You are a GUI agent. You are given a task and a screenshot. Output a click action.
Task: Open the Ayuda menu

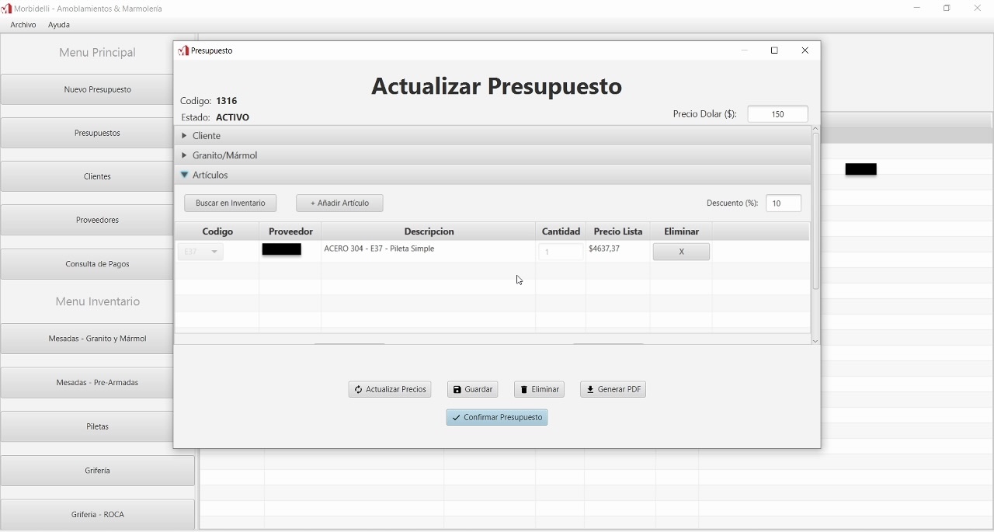click(59, 26)
